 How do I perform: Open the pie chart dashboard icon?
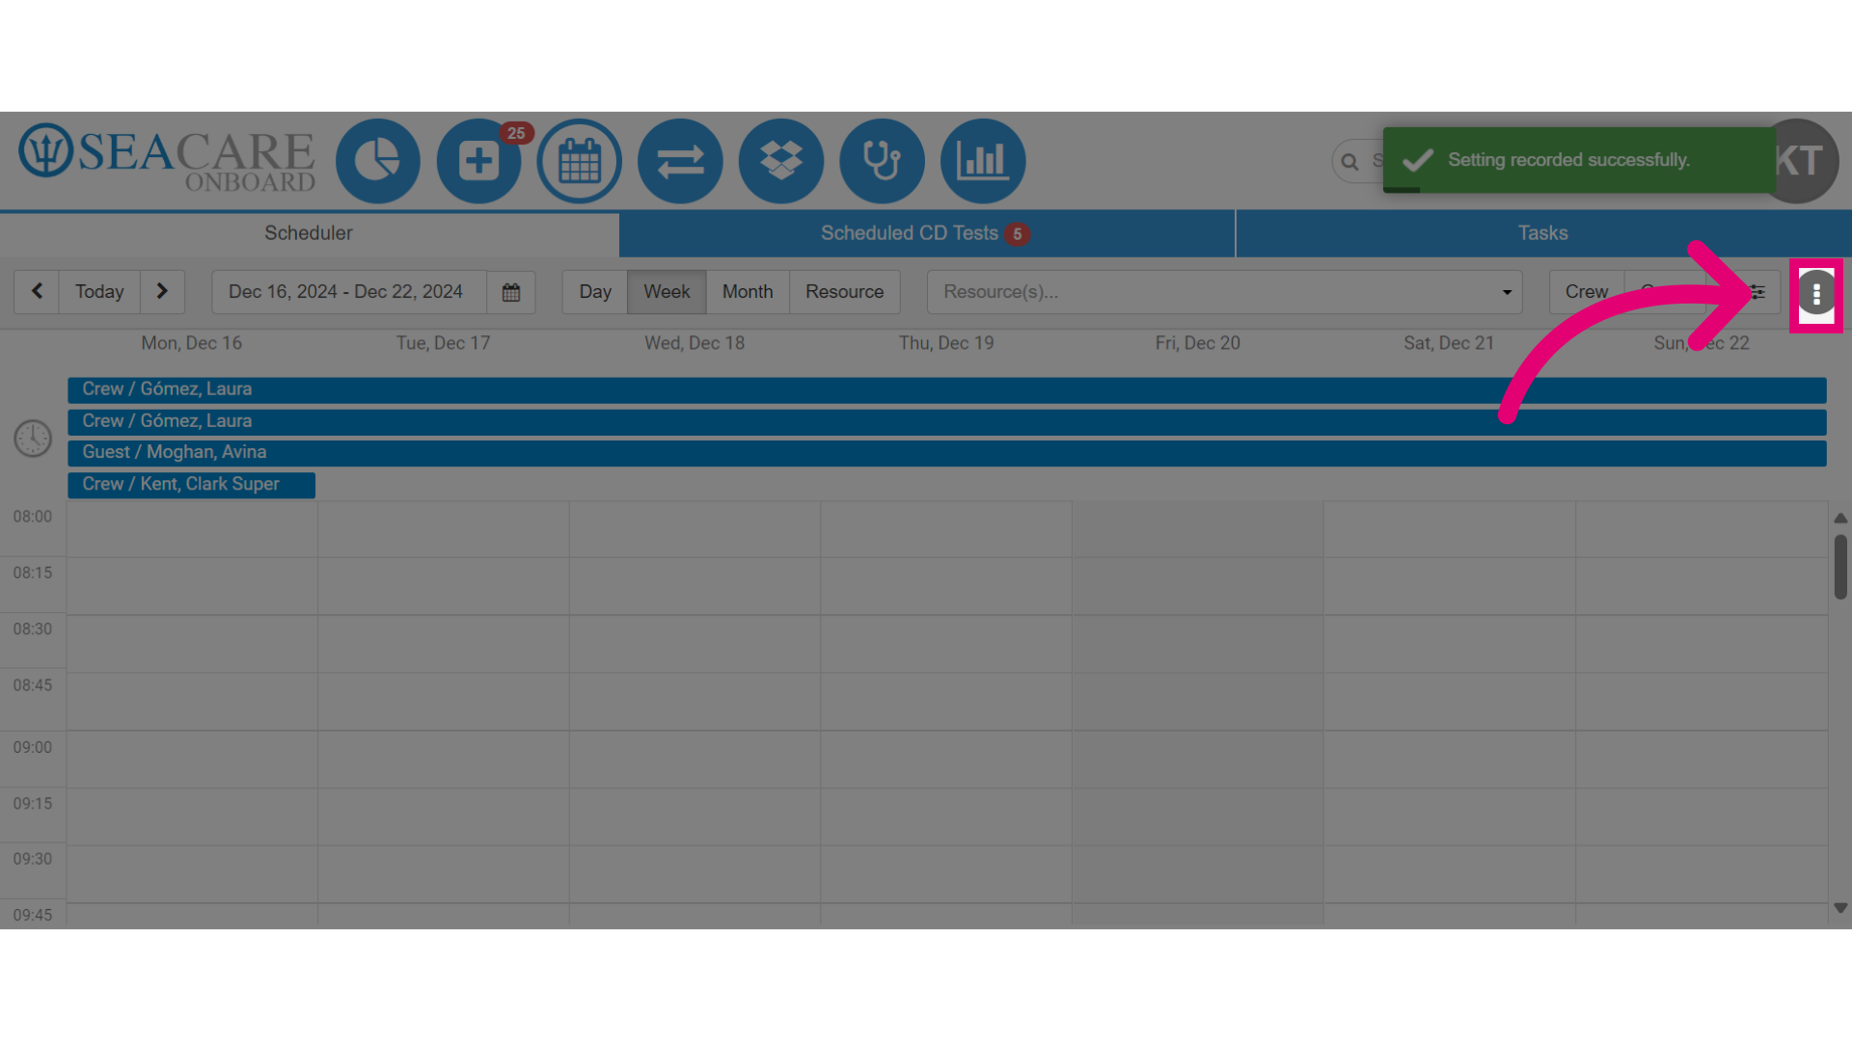point(377,161)
